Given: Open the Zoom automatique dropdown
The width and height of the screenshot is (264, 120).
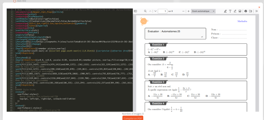Looking at the screenshot, I should pos(203,11).
